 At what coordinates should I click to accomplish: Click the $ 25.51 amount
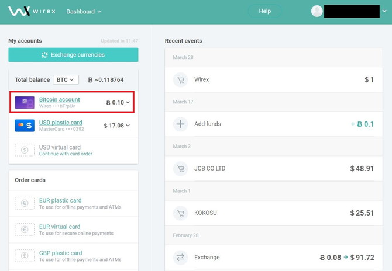(x=362, y=213)
